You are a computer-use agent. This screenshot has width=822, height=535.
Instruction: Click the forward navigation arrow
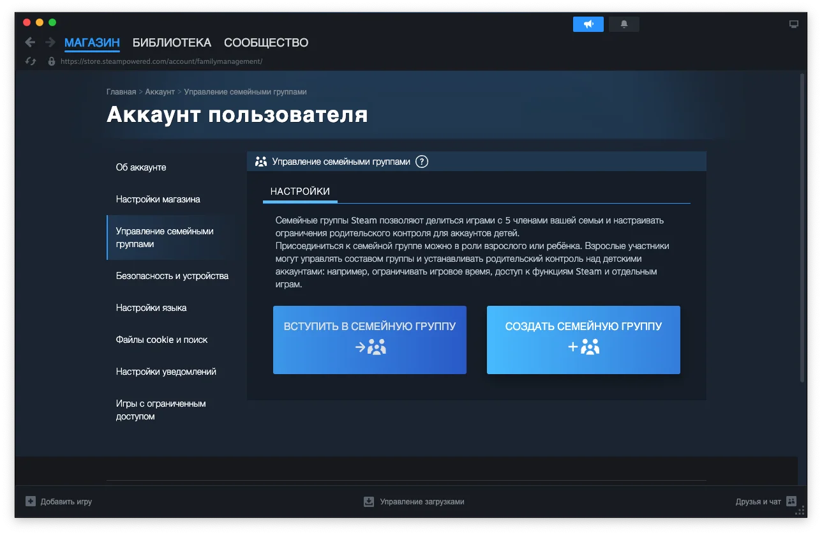50,43
